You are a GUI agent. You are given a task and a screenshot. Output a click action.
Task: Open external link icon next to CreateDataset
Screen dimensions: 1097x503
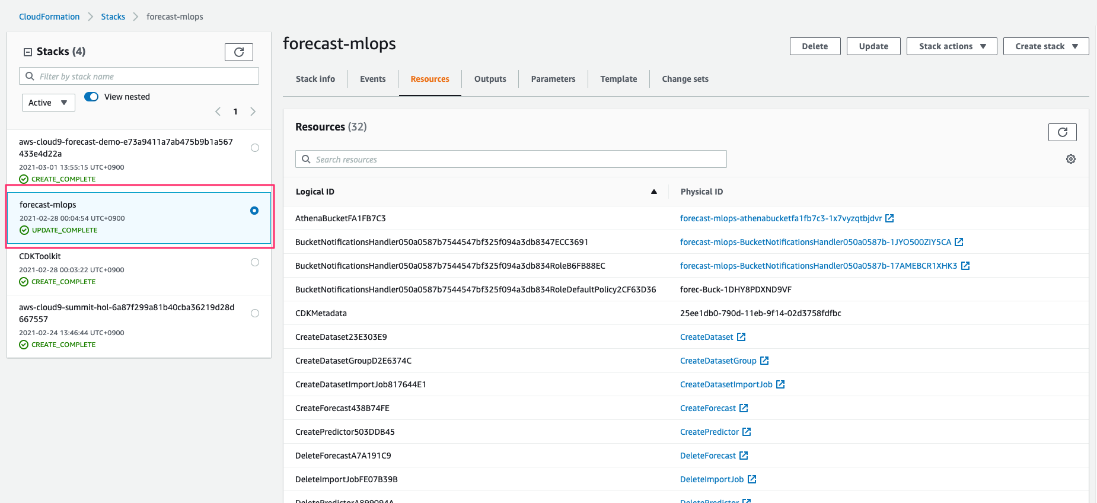pyautogui.click(x=741, y=337)
